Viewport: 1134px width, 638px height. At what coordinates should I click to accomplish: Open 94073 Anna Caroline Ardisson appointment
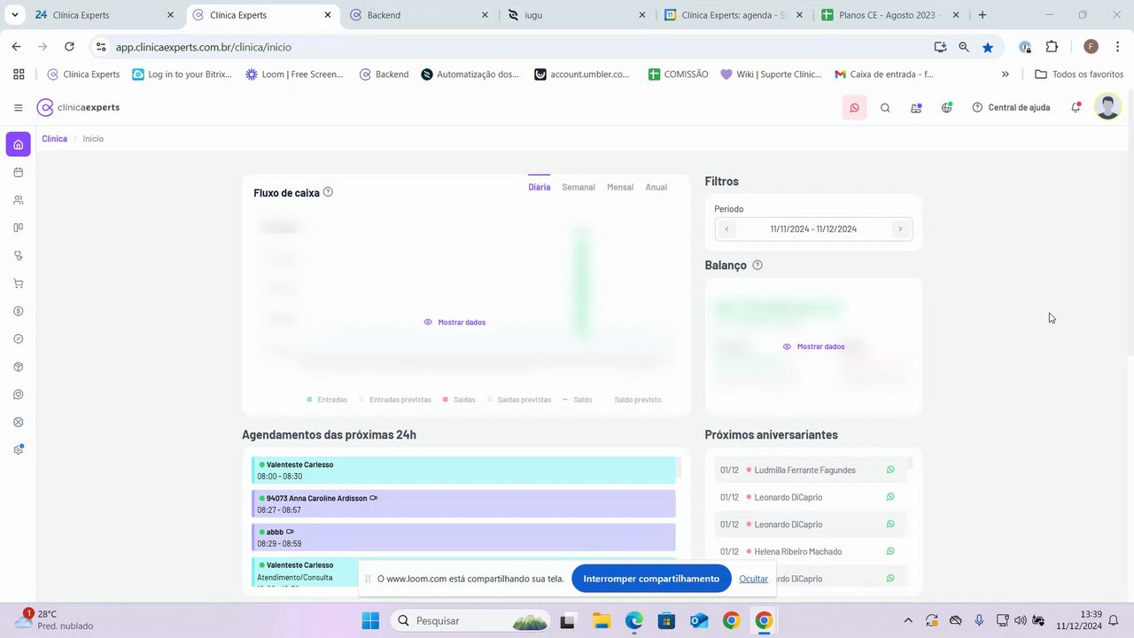click(x=463, y=504)
